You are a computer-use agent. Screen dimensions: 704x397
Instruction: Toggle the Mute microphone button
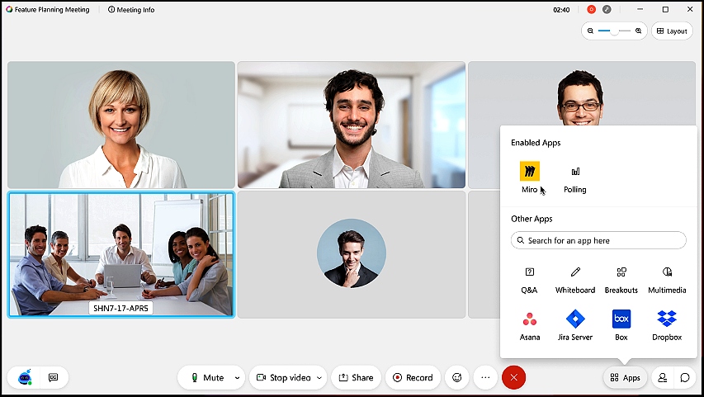[x=208, y=378]
